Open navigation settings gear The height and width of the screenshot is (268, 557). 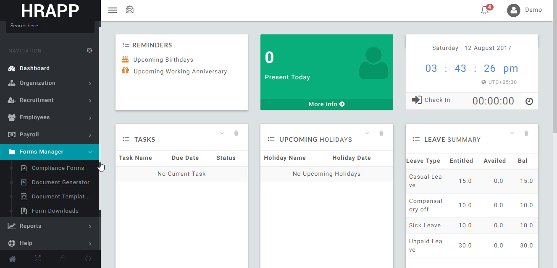point(89,50)
